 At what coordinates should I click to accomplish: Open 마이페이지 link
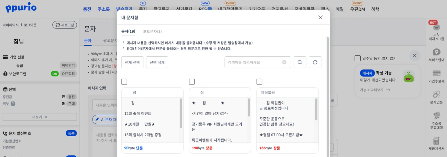pos(11,25)
